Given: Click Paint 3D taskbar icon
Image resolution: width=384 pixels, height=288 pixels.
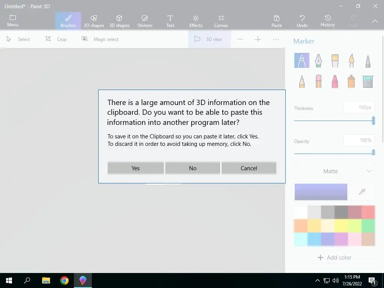Looking at the screenshot, I should [83, 280].
